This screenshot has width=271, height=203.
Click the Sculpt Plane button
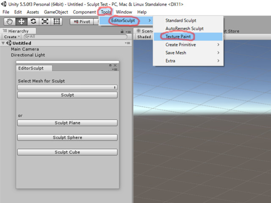tap(67, 123)
